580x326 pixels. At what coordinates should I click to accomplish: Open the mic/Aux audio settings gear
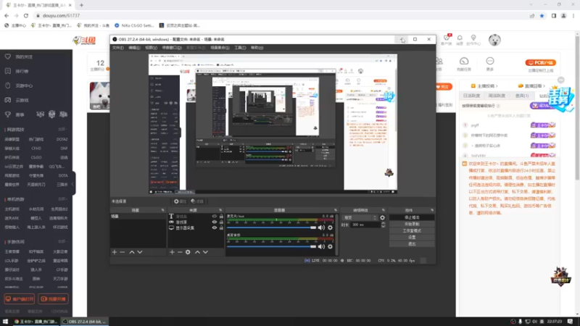330,227
